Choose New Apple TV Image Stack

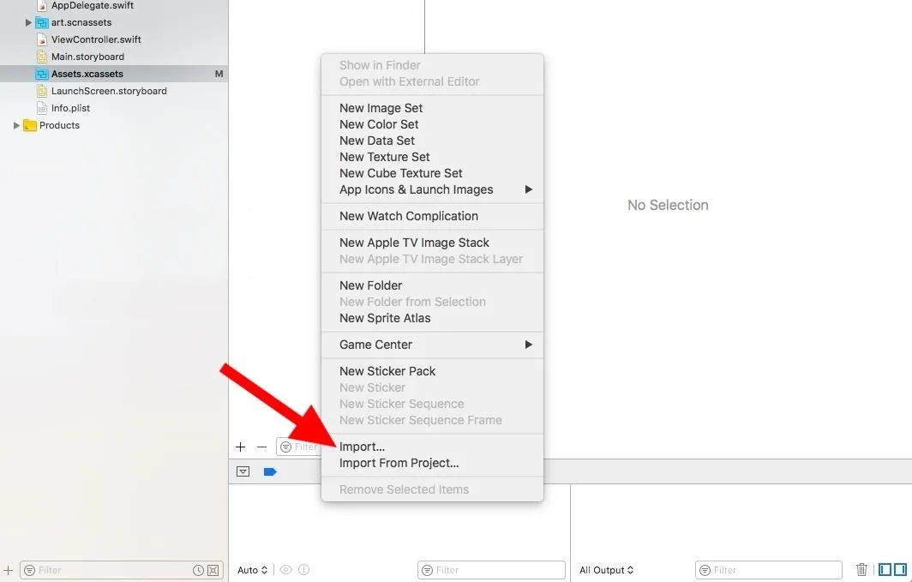coord(432,243)
